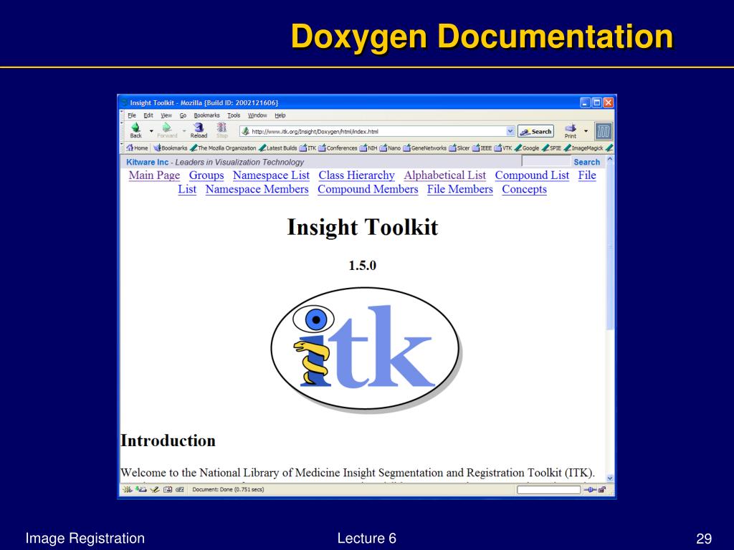Follow the File Members link
The image size is (734, 550).
pos(459,189)
